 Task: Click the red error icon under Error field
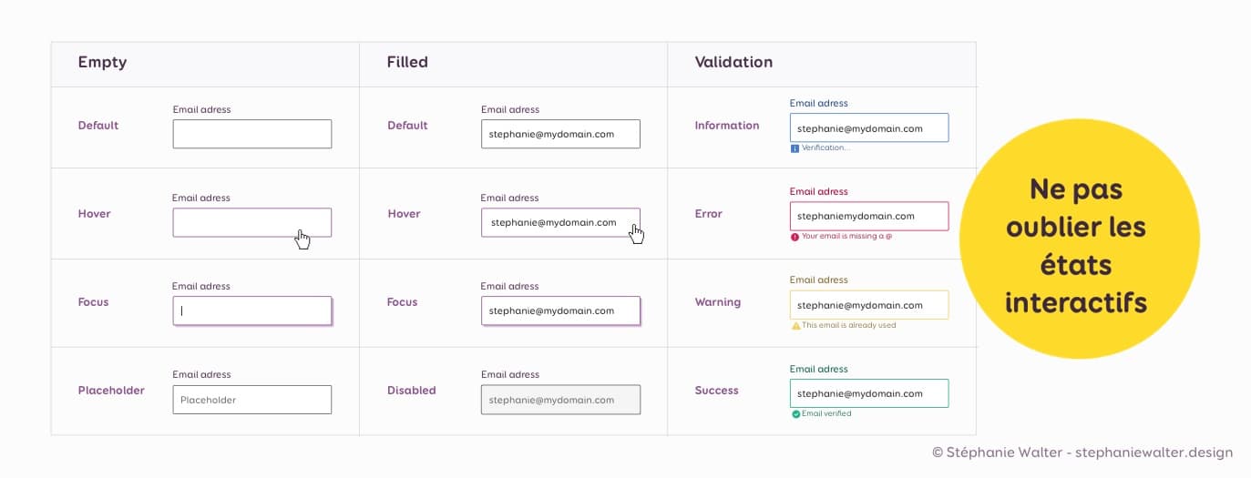(x=795, y=237)
